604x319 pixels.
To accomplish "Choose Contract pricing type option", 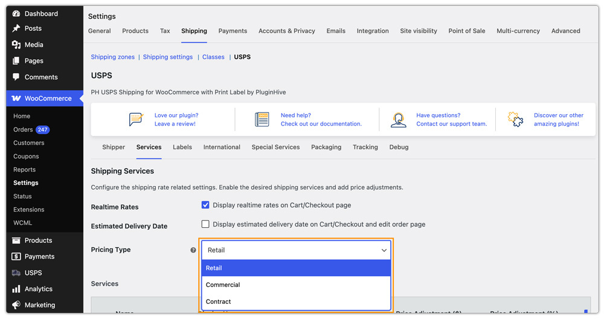I will click(x=296, y=301).
